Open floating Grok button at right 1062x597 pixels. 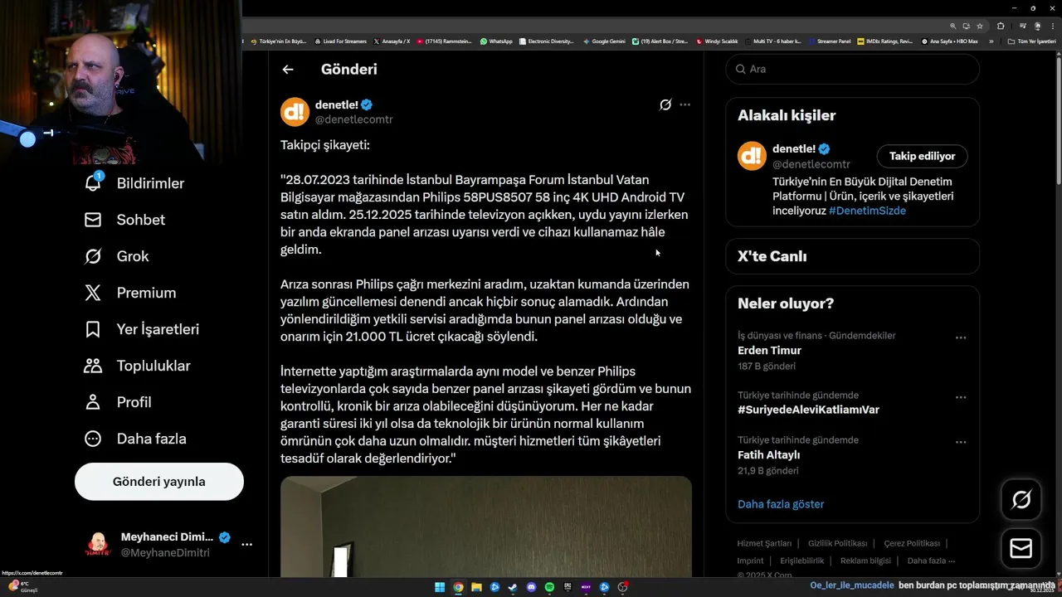(x=1021, y=499)
